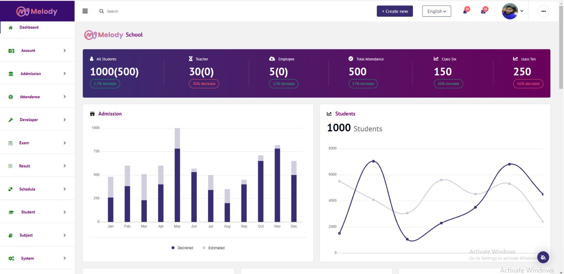This screenshot has width=564, height=274.
Task: Click the Account money icon
Action: point(11,51)
